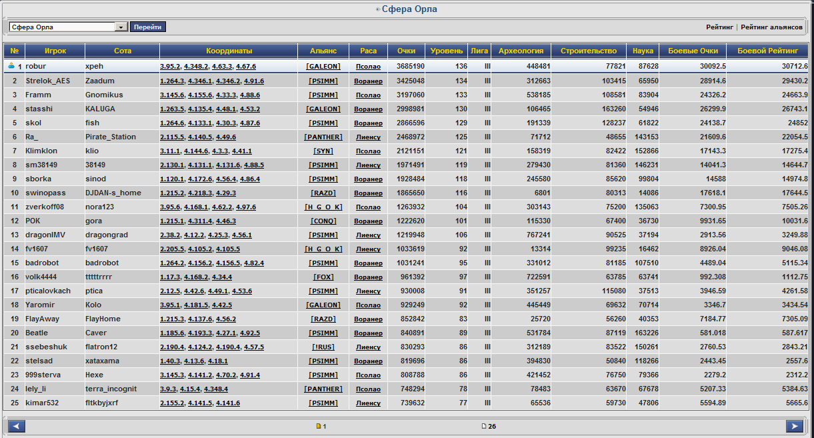
Task: Sort table by Очки column
Action: tap(406, 51)
